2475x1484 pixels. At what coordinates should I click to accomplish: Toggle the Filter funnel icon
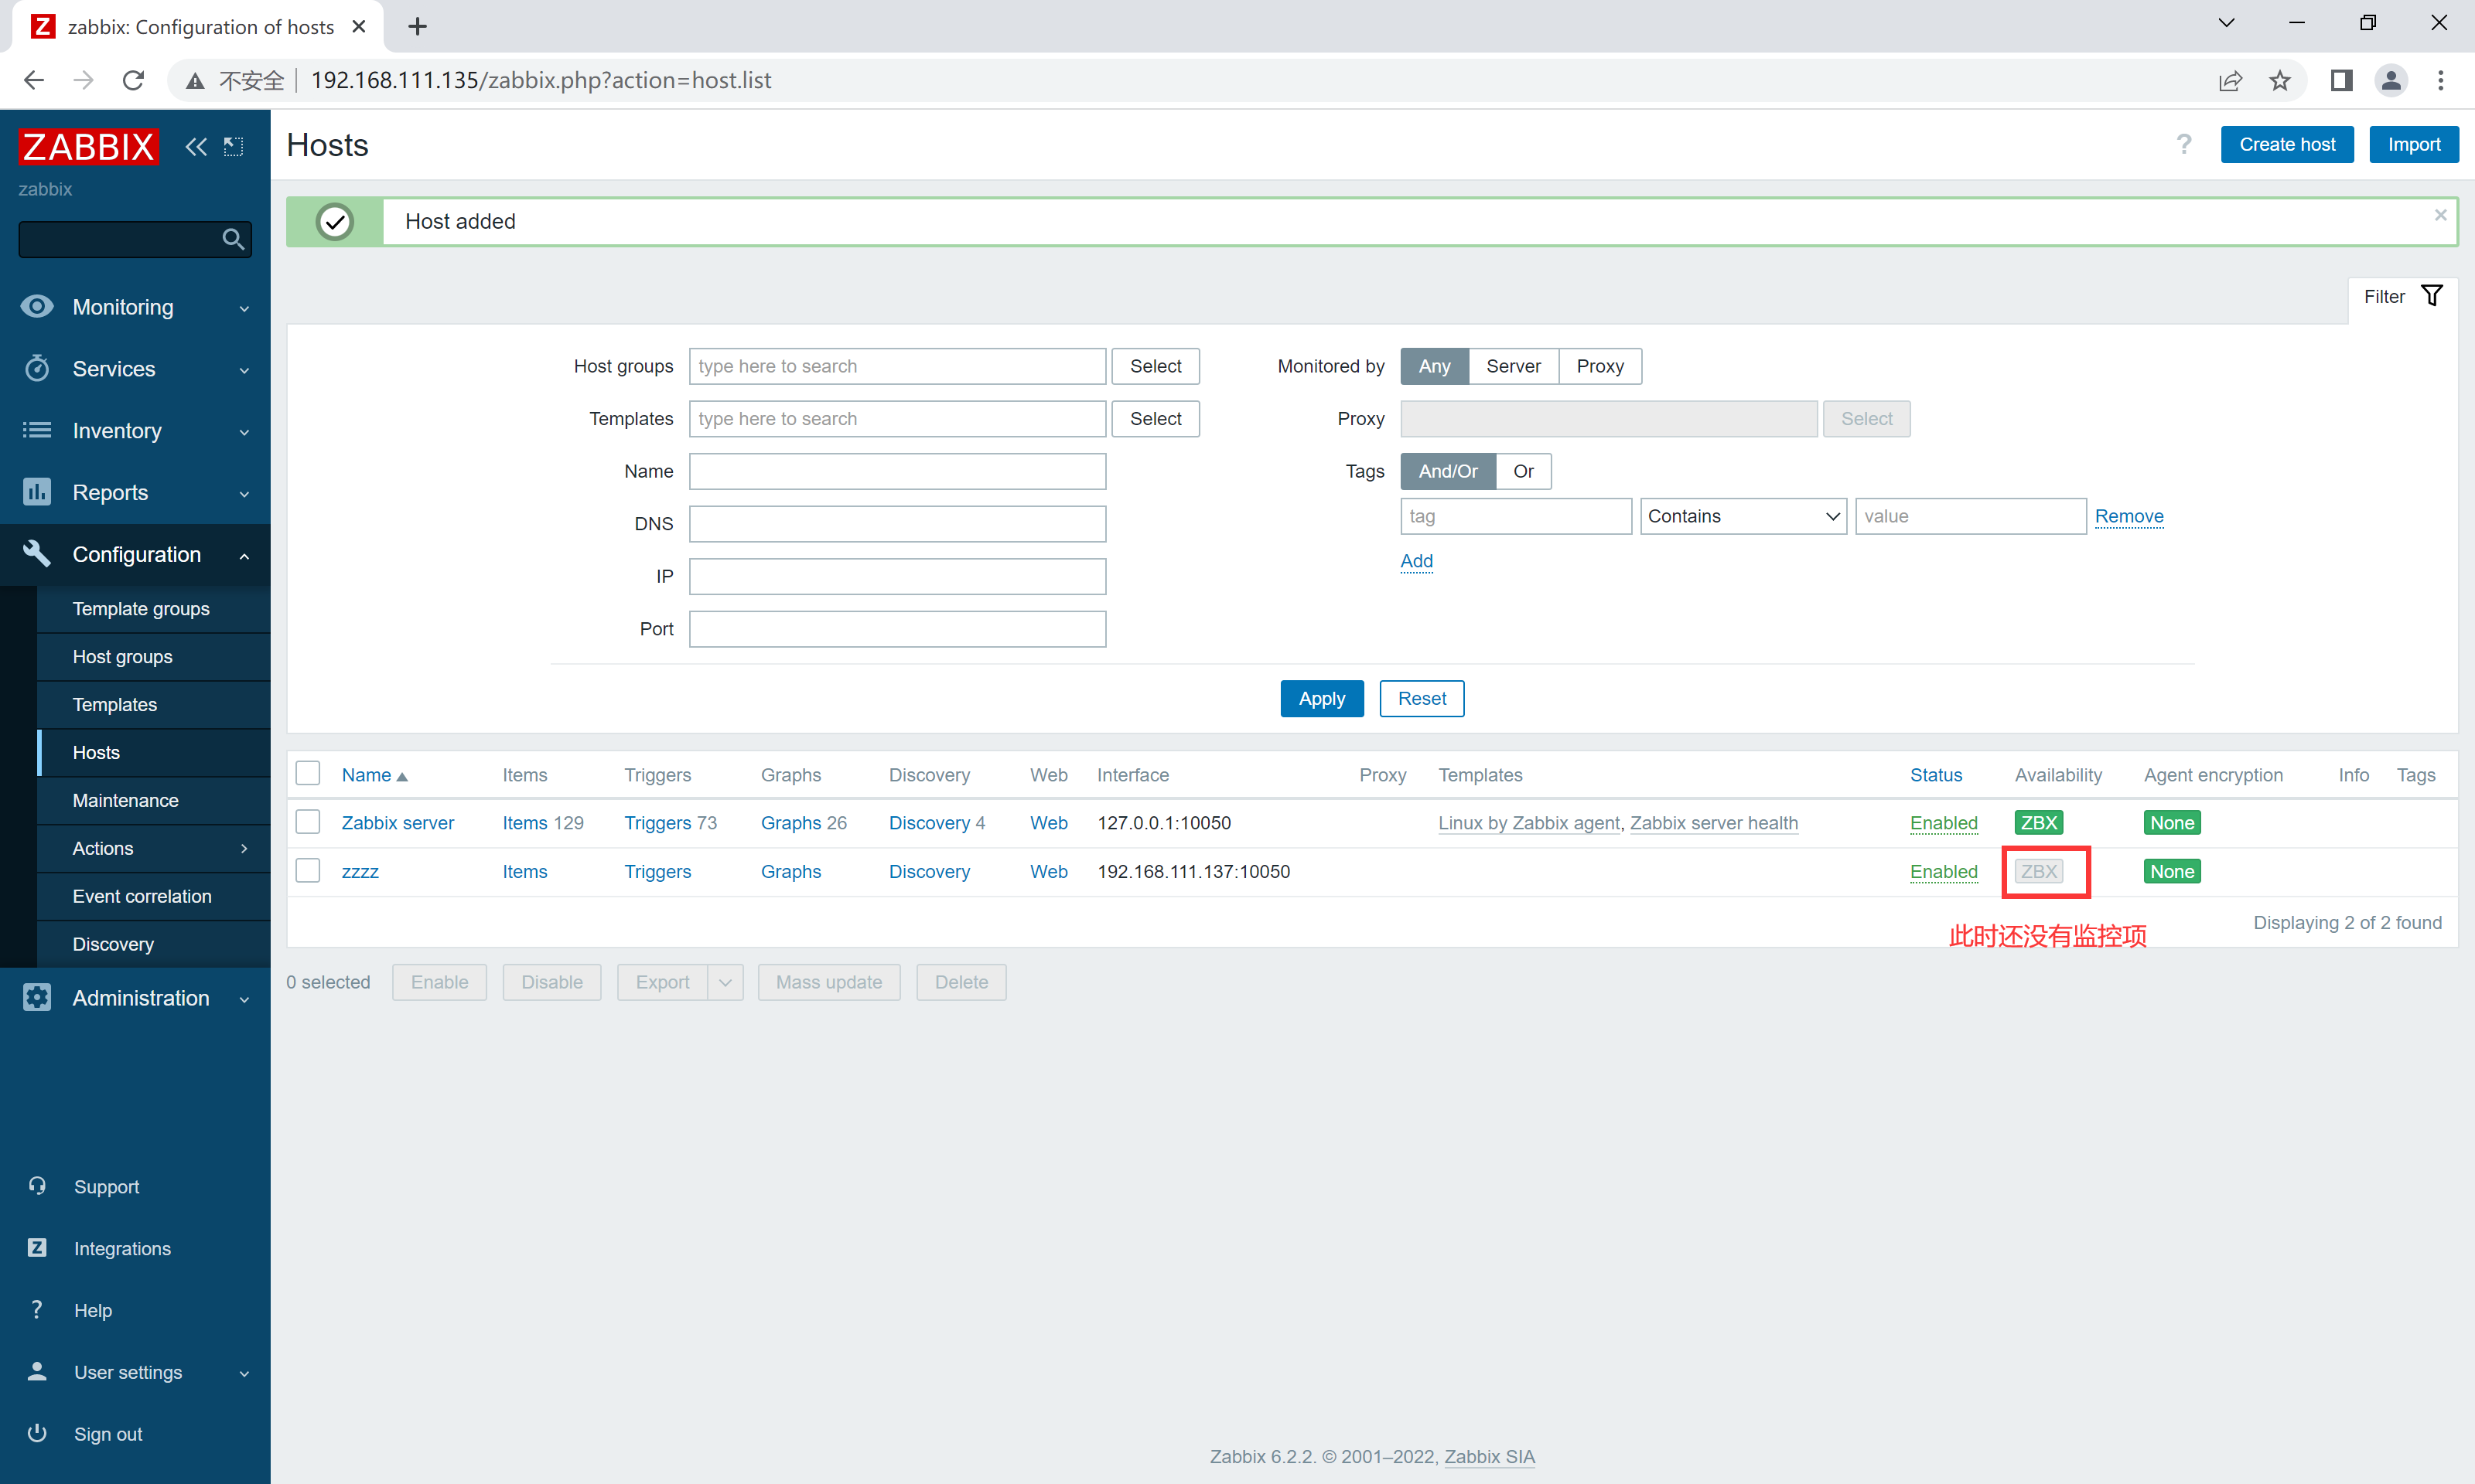(x=2432, y=296)
